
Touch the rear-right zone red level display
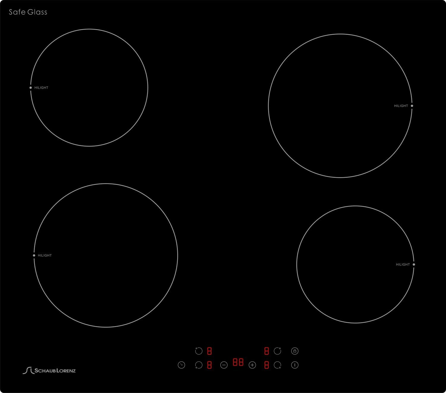tap(266, 351)
